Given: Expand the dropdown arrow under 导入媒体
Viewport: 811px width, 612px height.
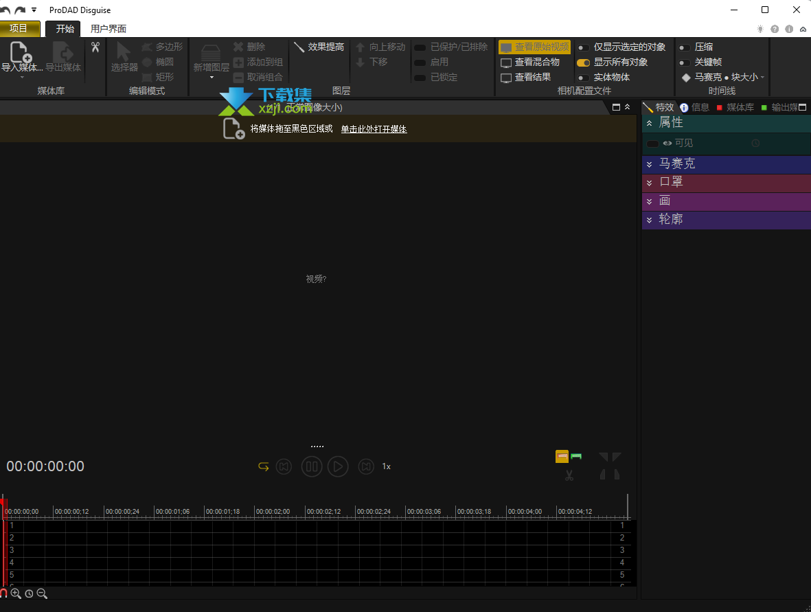Looking at the screenshot, I should pos(22,78).
